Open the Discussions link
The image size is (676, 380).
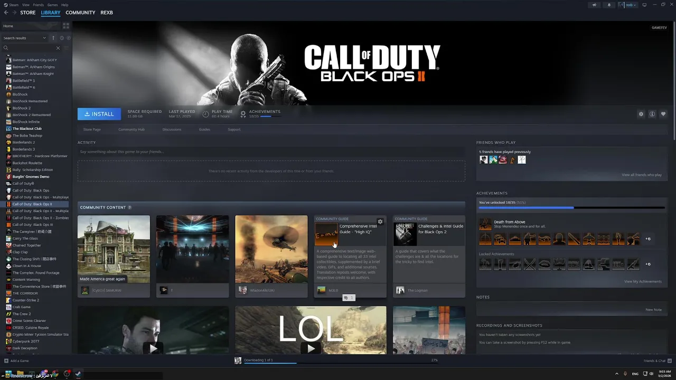coord(172,129)
